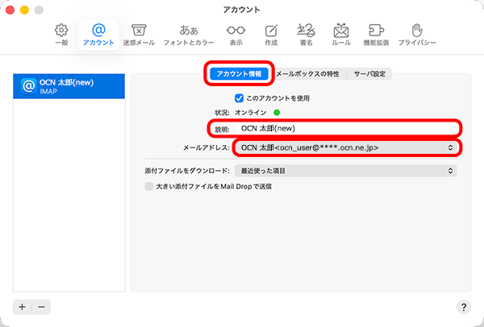Open the ルール rules pane

pyautogui.click(x=341, y=33)
